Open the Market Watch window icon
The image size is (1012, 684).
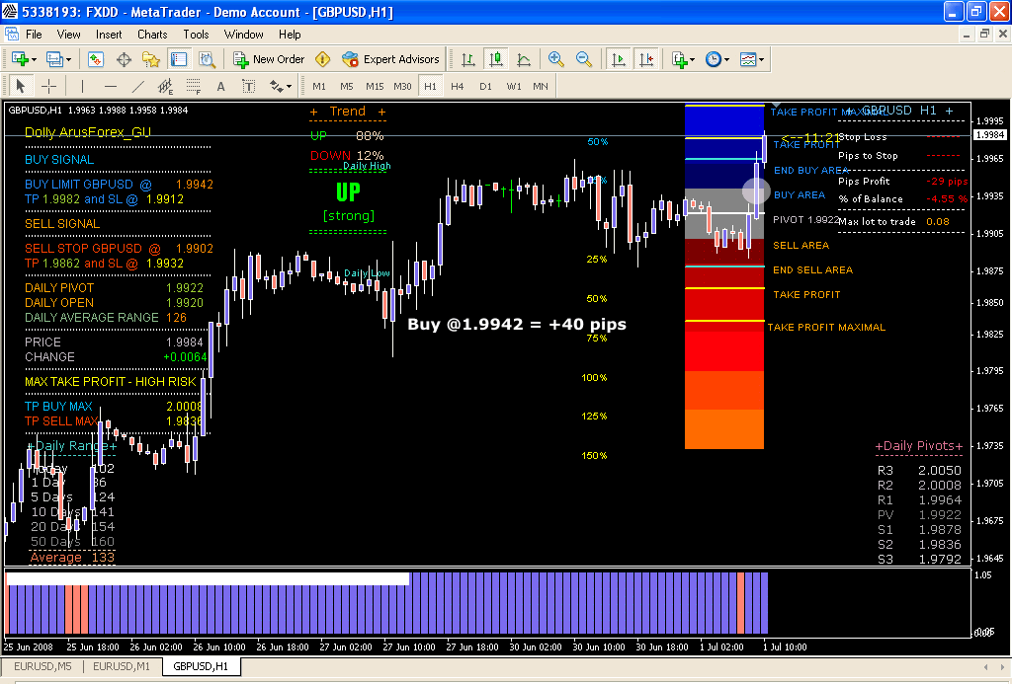pyautogui.click(x=96, y=59)
